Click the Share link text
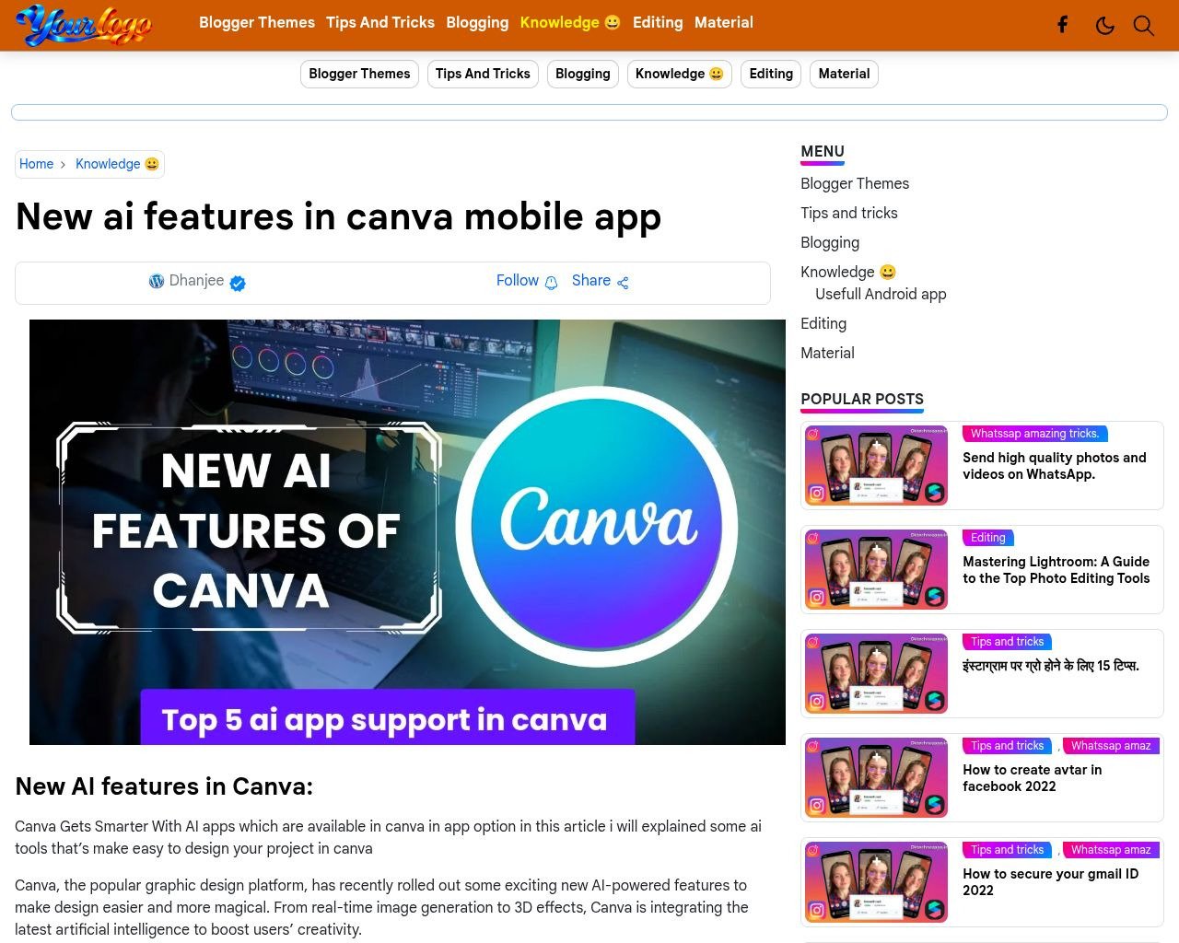1179x943 pixels. click(591, 281)
